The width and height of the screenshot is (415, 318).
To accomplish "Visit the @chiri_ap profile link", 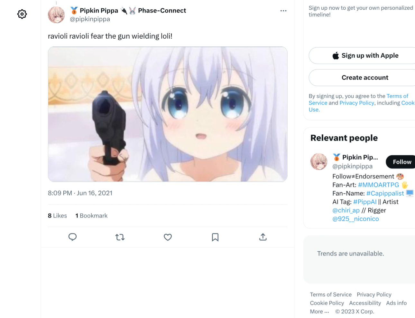I will tap(346, 210).
